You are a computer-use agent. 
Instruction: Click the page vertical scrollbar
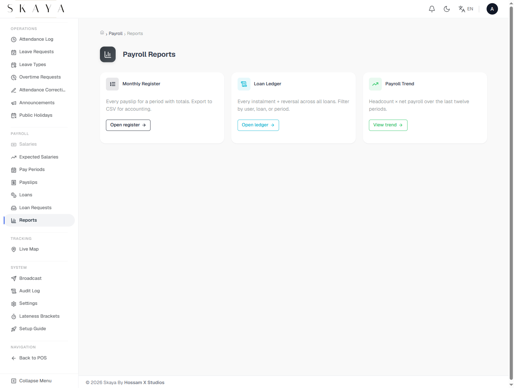(x=511, y=194)
